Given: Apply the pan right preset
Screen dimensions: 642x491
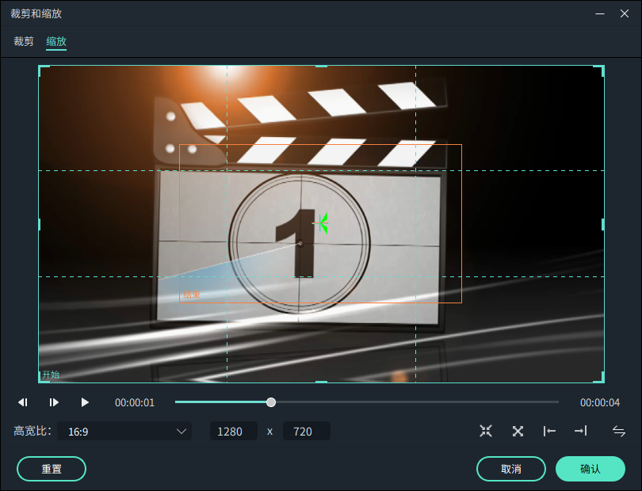Looking at the screenshot, I should pyautogui.click(x=580, y=431).
